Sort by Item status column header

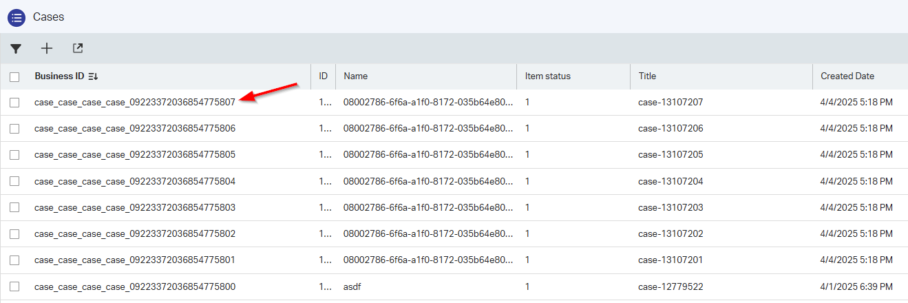click(547, 76)
